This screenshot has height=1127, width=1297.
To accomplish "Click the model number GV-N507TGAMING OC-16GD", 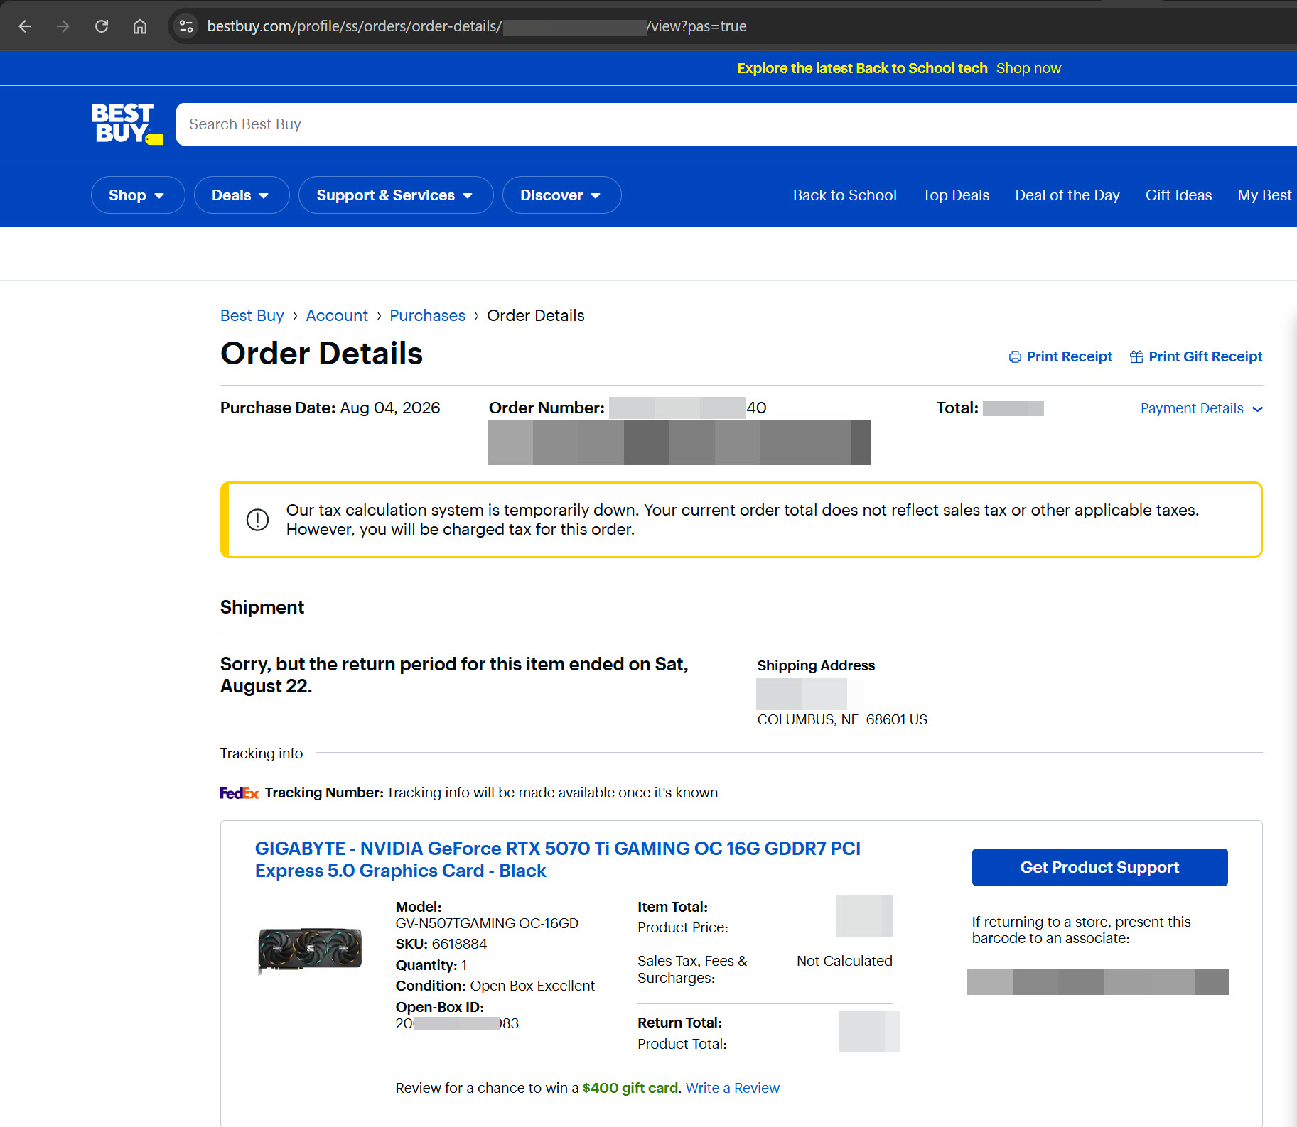I will [x=487, y=923].
